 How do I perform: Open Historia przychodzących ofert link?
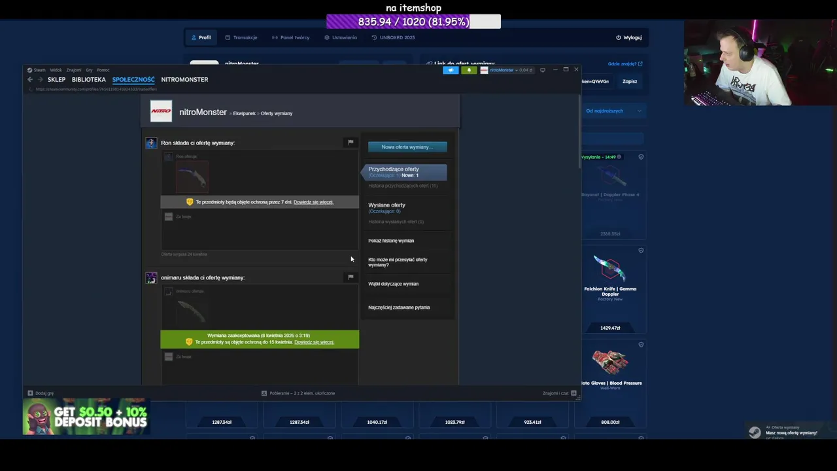click(403, 186)
